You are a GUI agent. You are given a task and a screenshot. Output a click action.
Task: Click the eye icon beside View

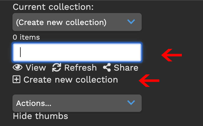(18, 68)
